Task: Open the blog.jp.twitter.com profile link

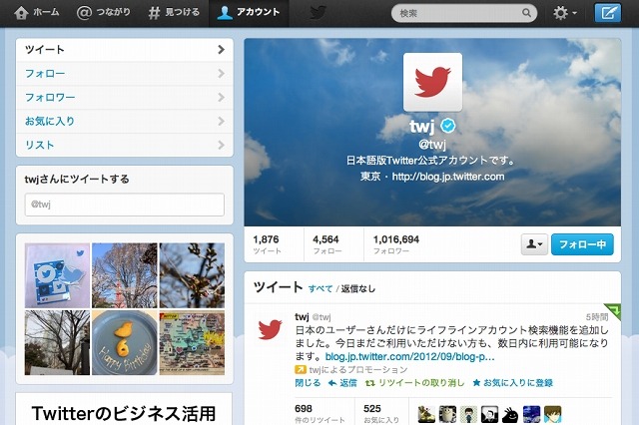Action: 448,177
